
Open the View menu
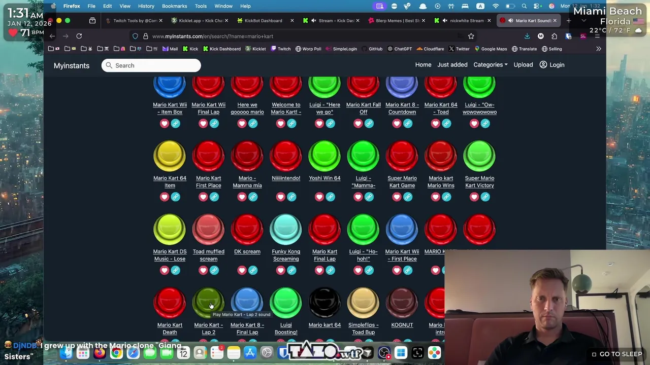click(125, 6)
